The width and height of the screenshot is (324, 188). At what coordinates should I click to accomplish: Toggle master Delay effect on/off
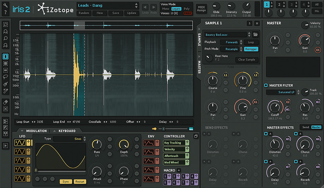266,162
